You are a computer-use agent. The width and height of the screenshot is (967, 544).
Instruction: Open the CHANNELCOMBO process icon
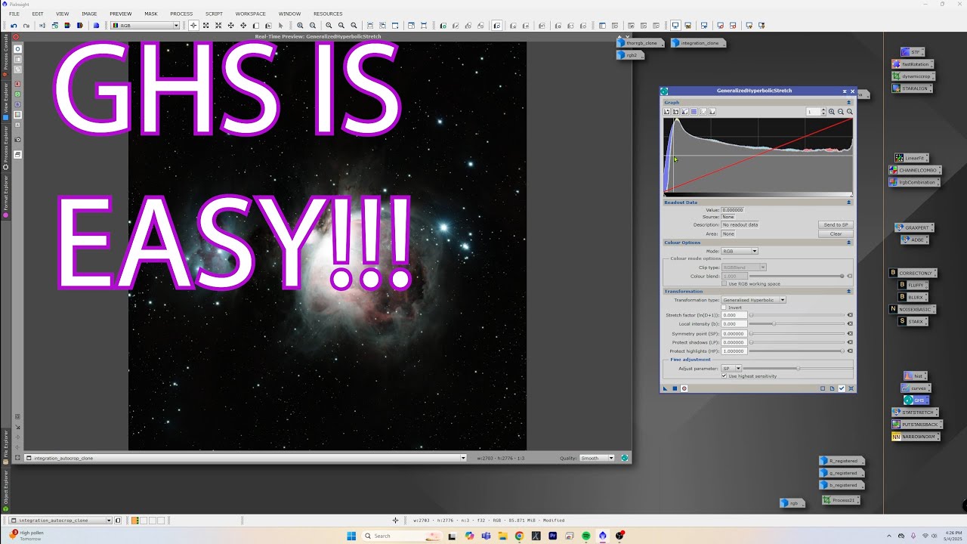tap(913, 170)
